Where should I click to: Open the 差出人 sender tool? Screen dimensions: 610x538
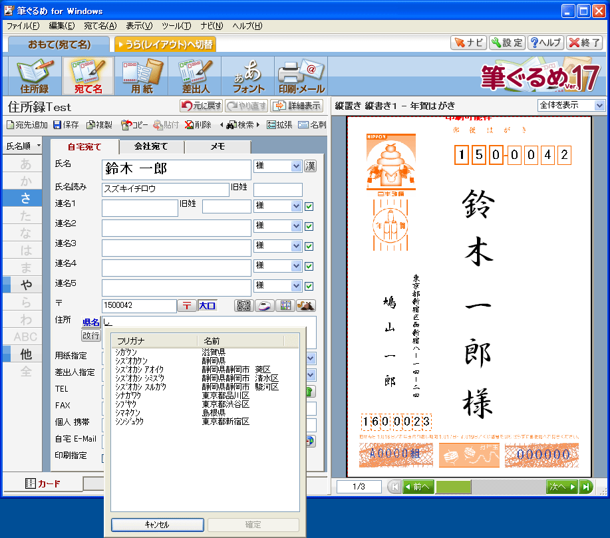(x=196, y=76)
